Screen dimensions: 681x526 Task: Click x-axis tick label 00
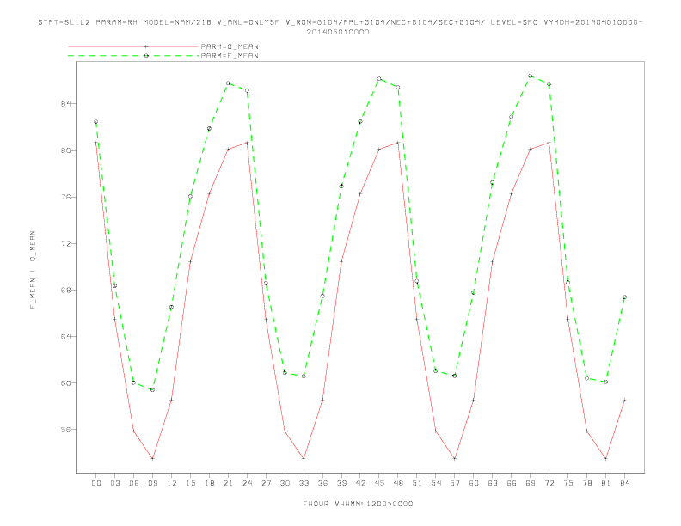[x=96, y=483]
